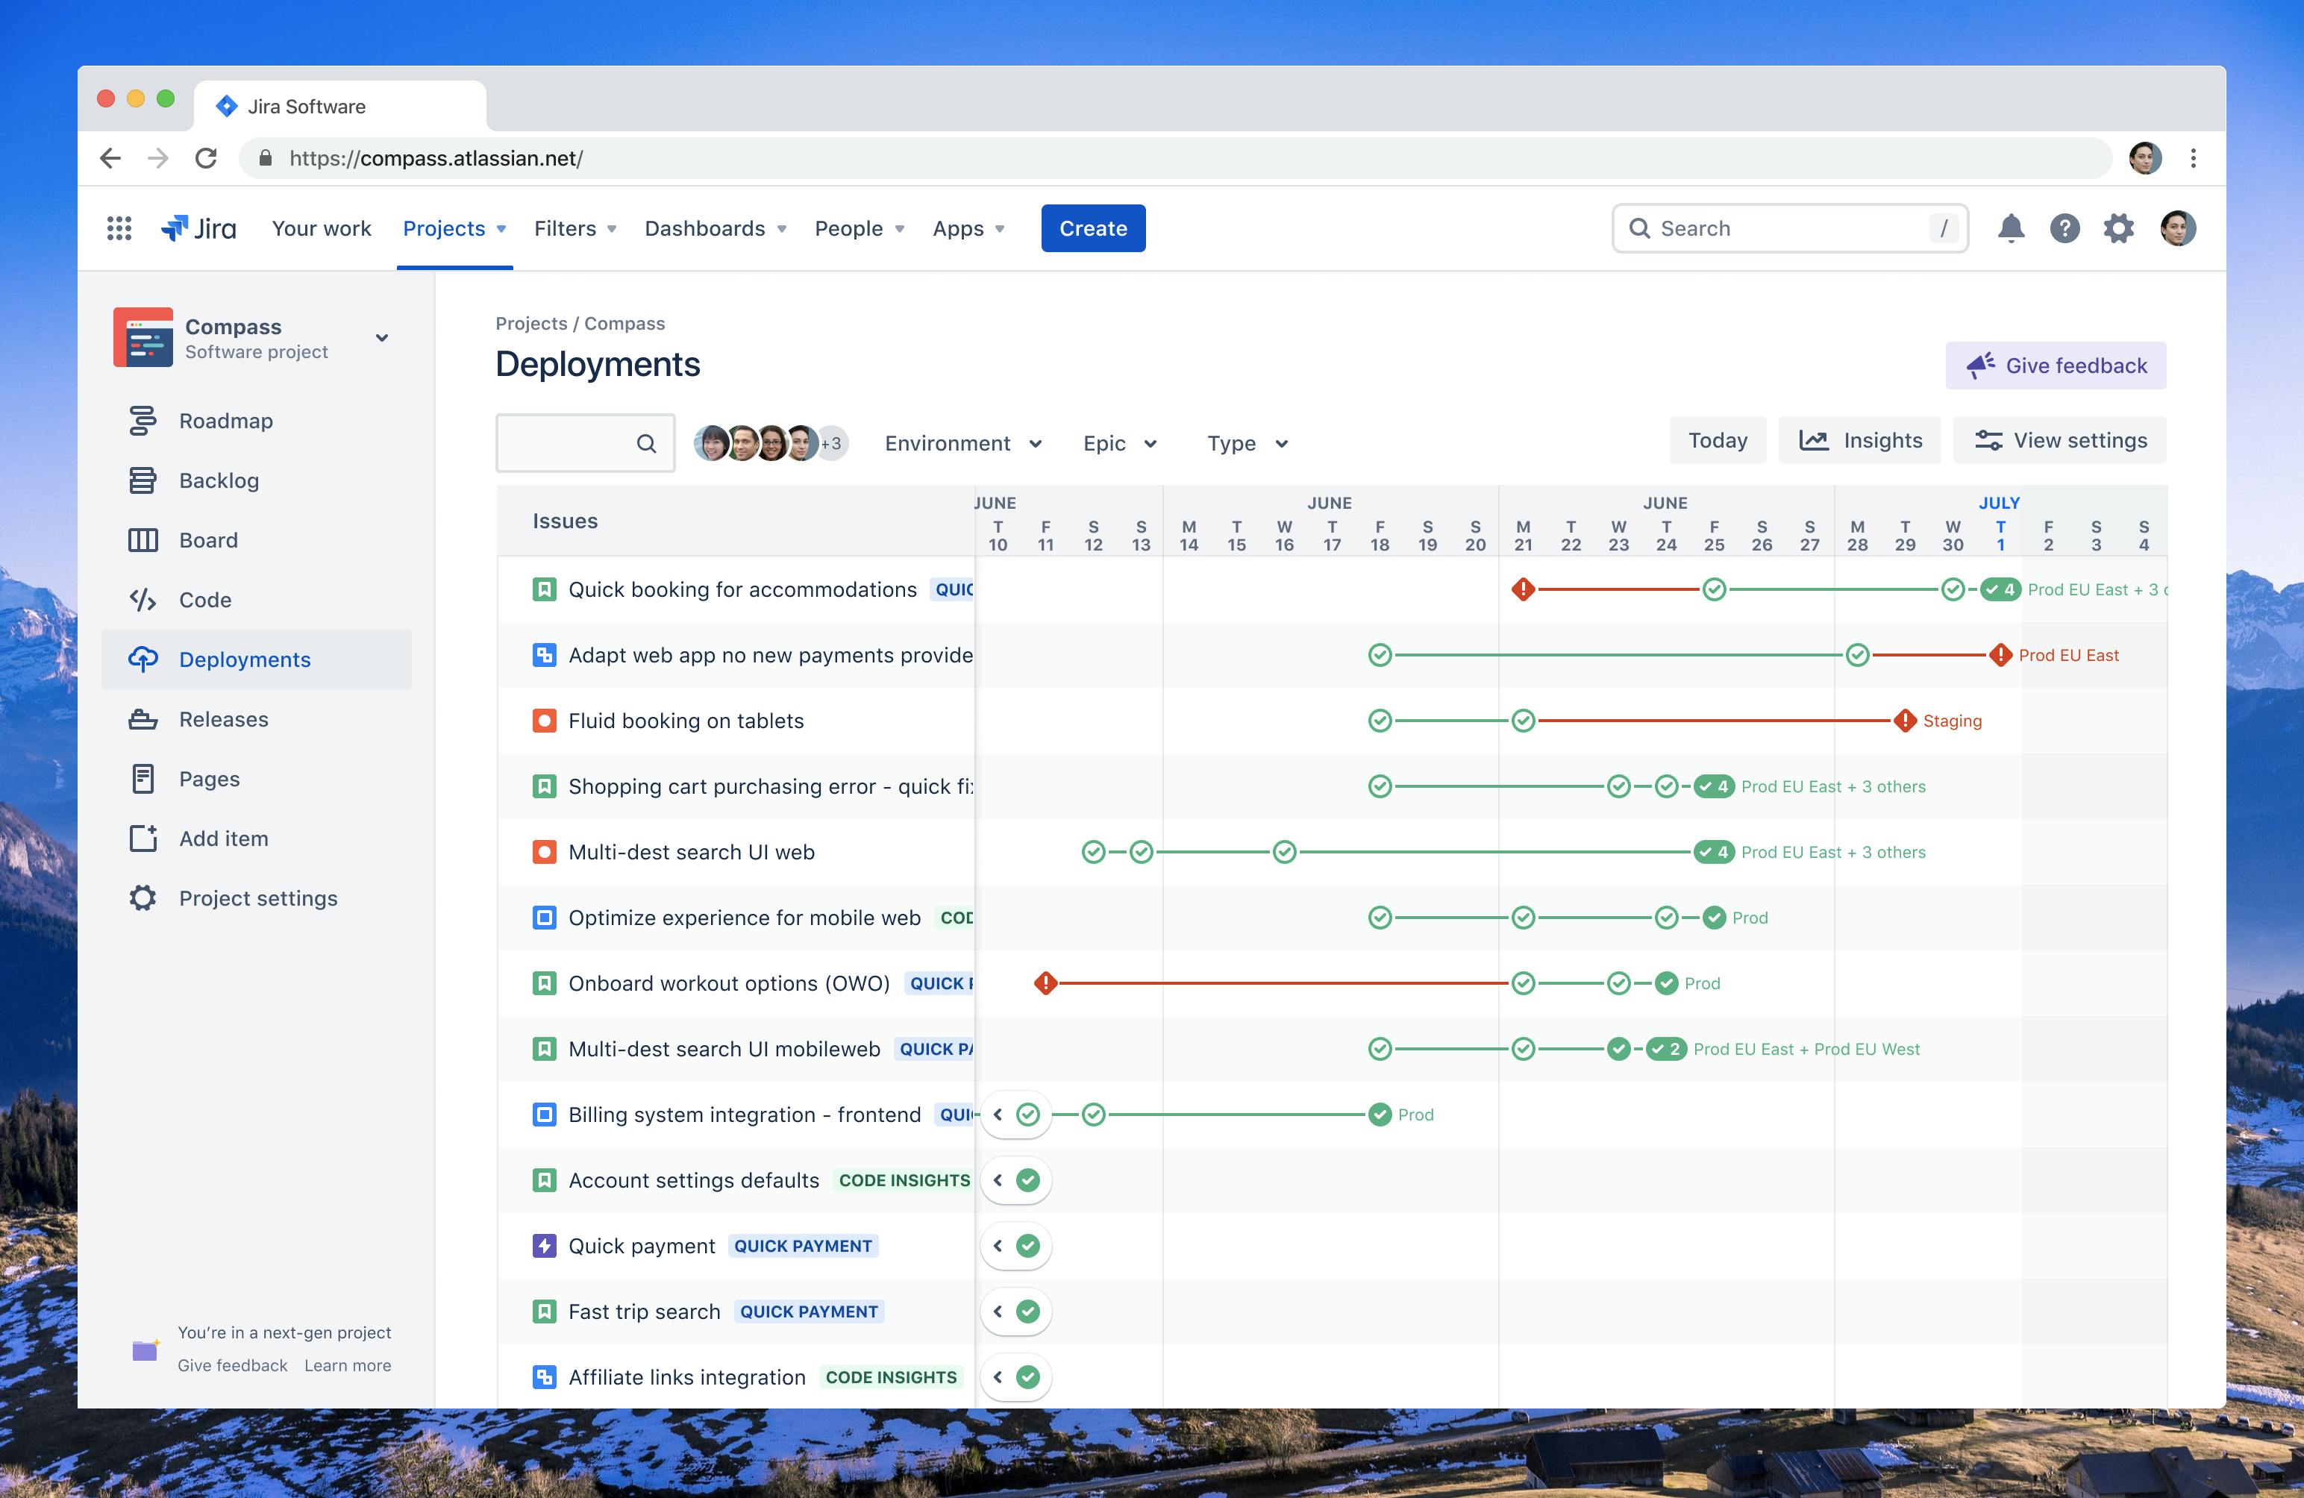Open the browser three-dot menu
The width and height of the screenshot is (2304, 1498).
[x=2194, y=157]
